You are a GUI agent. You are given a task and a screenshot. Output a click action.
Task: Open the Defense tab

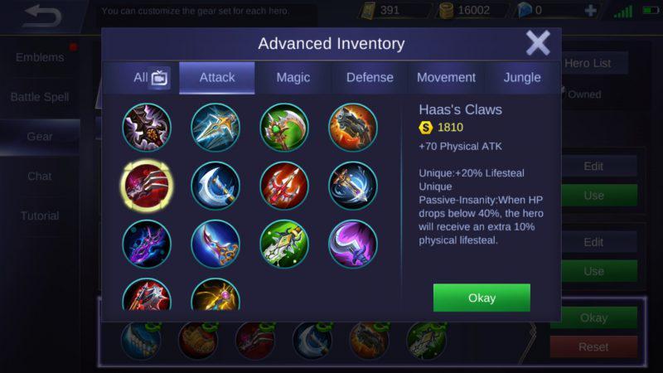[x=370, y=78]
